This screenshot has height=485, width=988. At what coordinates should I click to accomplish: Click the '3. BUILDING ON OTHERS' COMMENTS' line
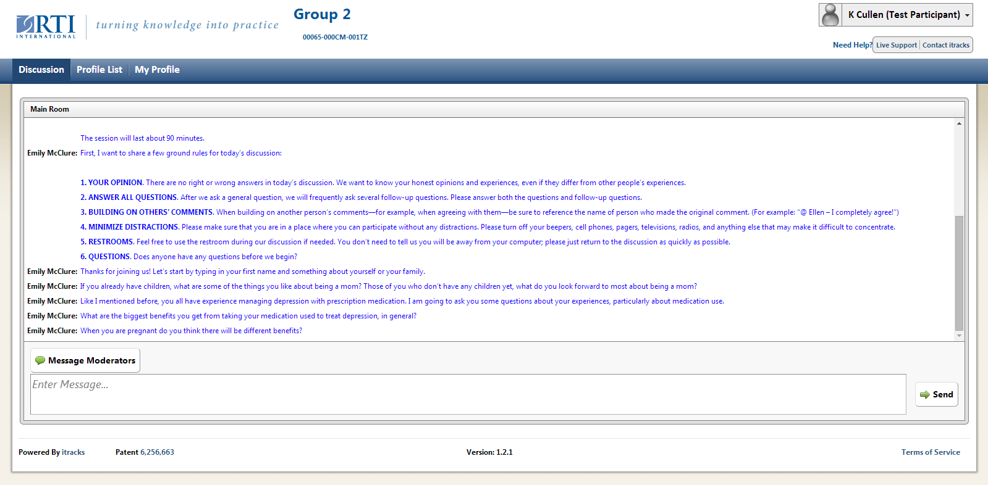click(x=489, y=212)
